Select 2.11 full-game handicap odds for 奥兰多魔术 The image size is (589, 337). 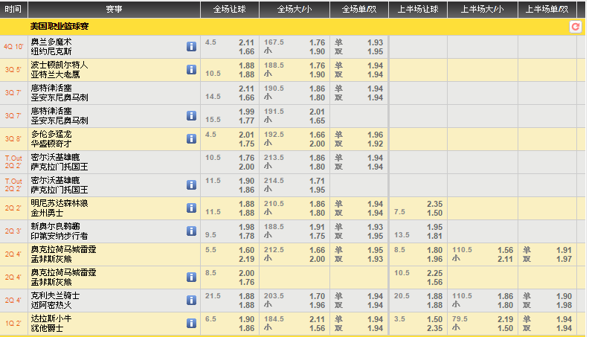pos(246,42)
